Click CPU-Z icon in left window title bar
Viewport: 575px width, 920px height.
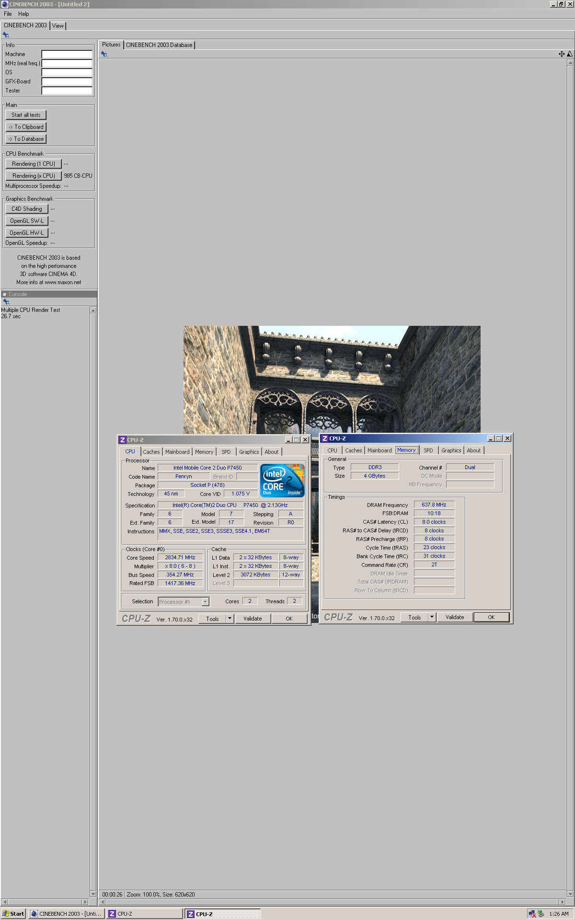pos(123,440)
